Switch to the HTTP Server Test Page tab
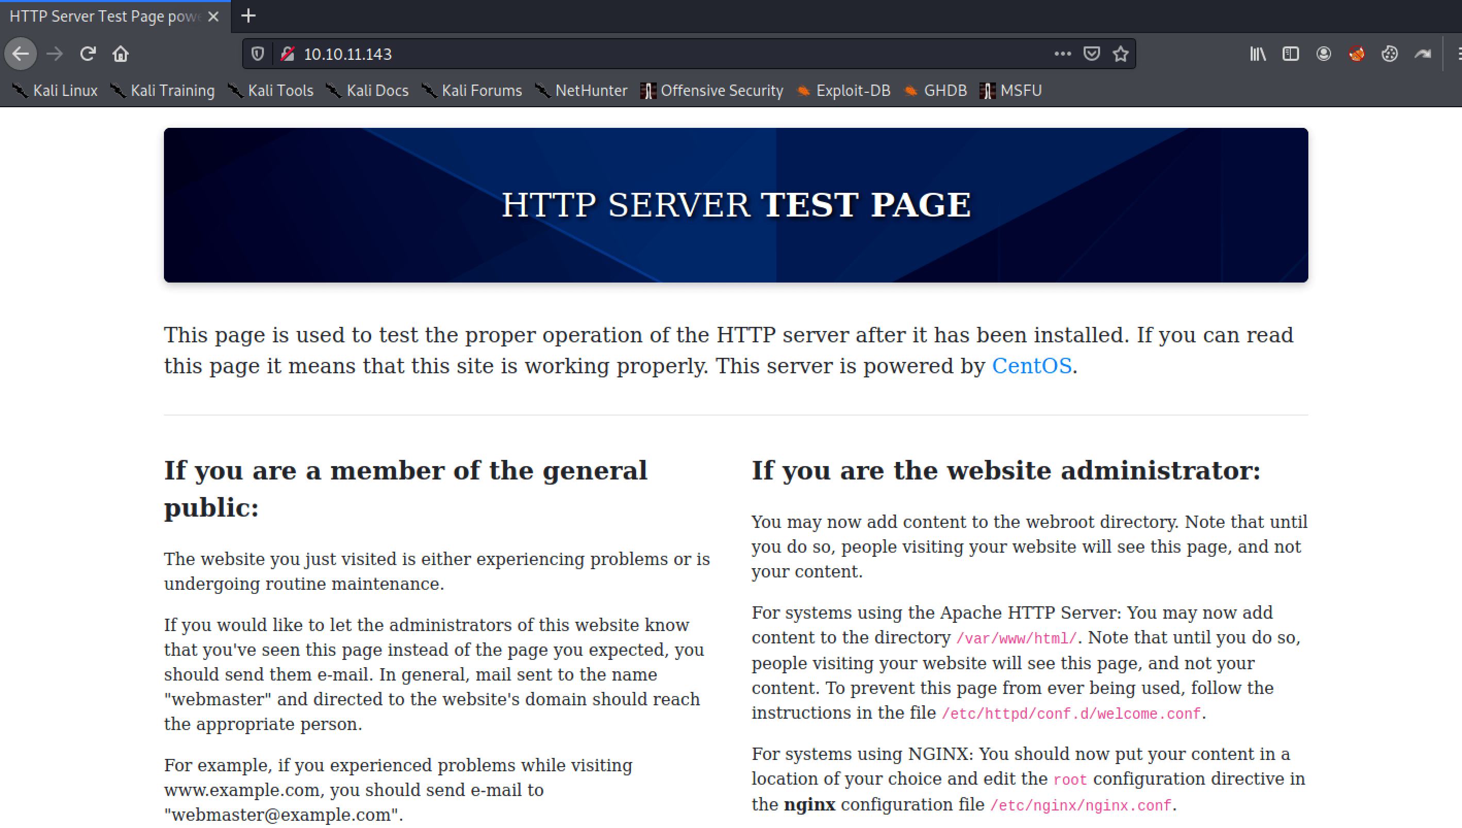 coord(102,16)
